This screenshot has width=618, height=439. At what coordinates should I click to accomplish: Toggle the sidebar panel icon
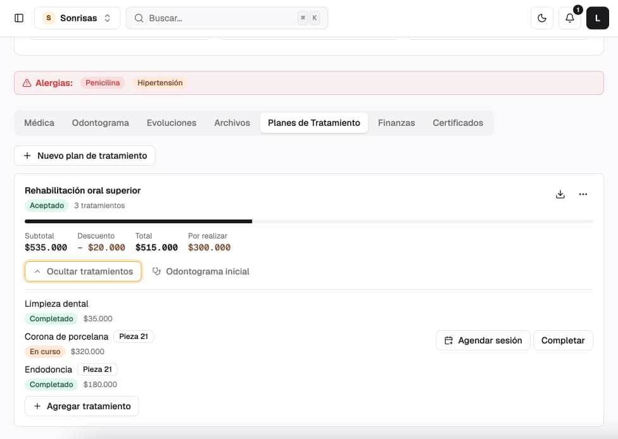(19, 18)
